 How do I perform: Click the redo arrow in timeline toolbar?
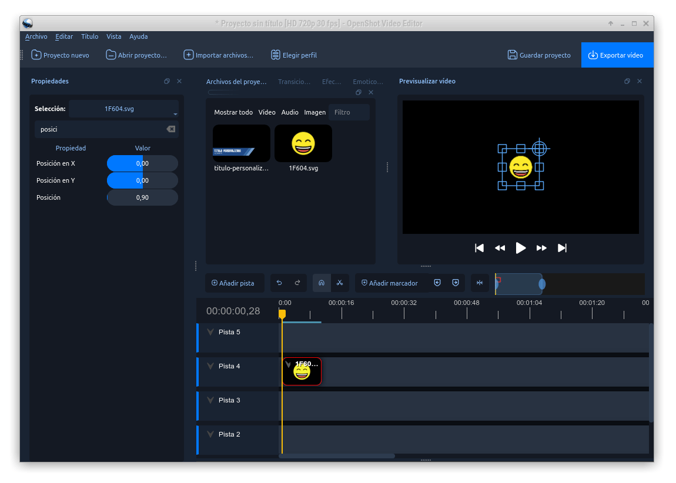pyautogui.click(x=297, y=283)
